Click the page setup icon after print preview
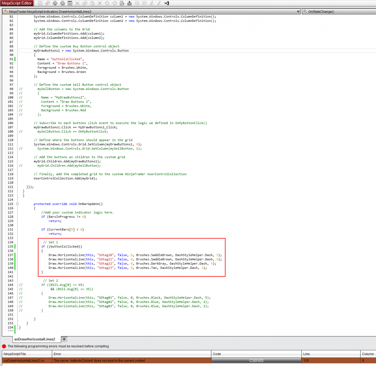 [70, 3]
